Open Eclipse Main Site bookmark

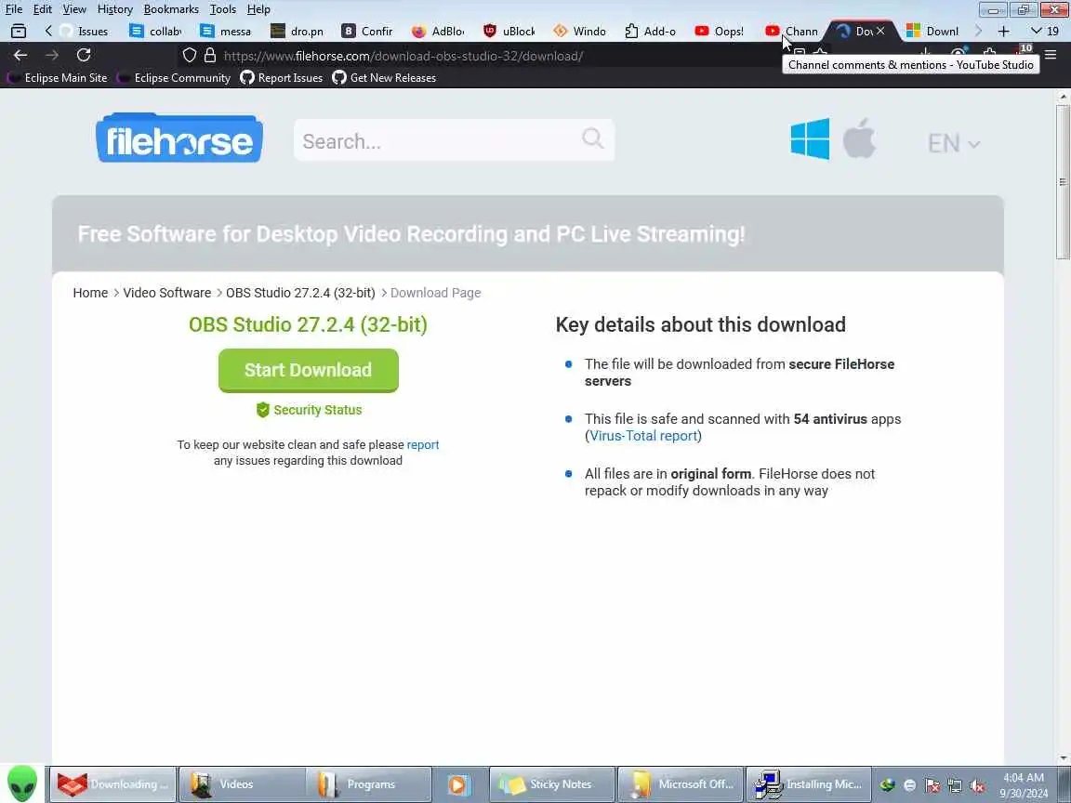click(58, 78)
